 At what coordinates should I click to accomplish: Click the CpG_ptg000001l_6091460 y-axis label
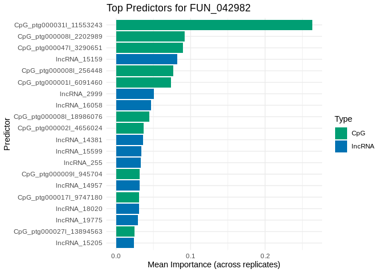click(x=60, y=82)
